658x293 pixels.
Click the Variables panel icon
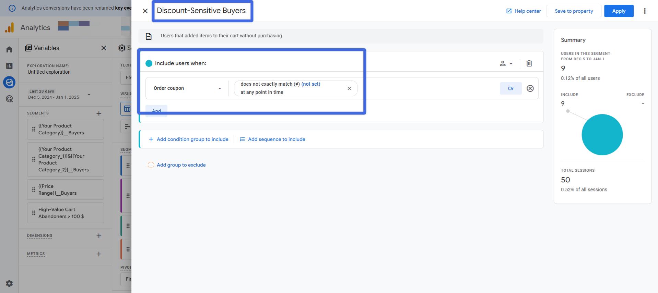coord(28,48)
